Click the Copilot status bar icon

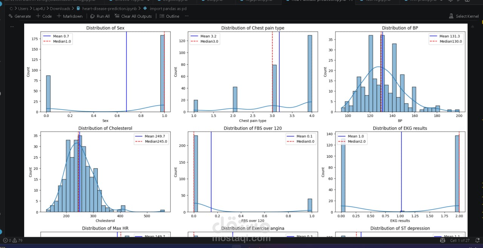click(442, 240)
